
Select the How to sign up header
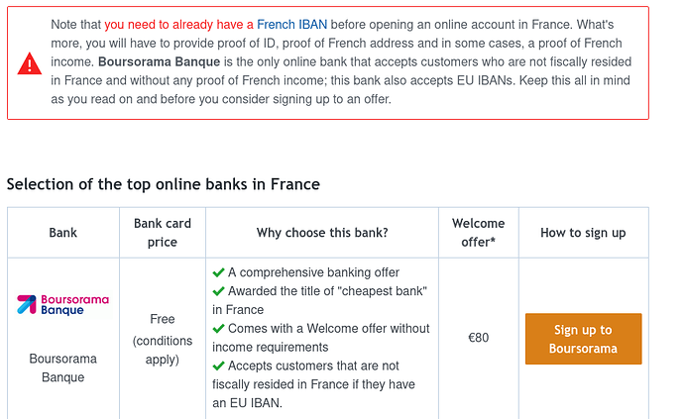(583, 233)
